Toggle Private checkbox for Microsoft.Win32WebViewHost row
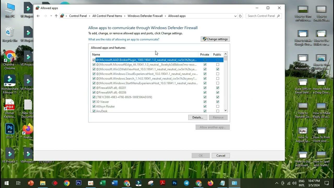The image size is (334, 188). click(x=205, y=69)
